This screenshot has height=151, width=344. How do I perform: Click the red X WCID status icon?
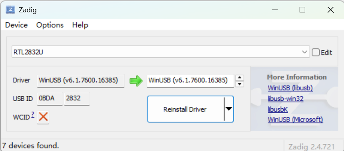point(43,117)
